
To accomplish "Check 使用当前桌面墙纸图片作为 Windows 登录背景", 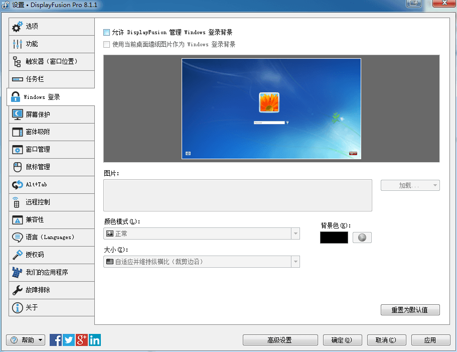I will pyautogui.click(x=107, y=44).
